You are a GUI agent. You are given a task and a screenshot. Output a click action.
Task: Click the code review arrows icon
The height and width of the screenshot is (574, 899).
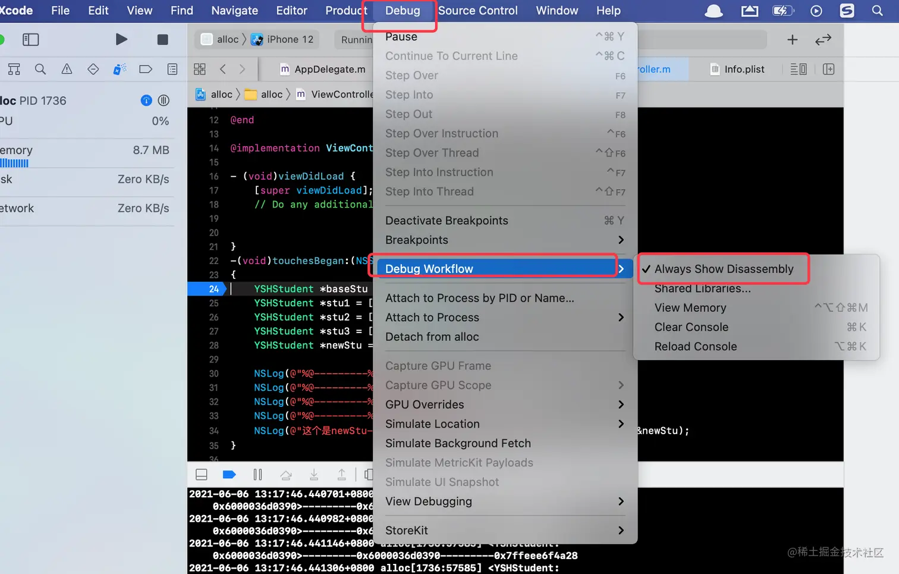coord(823,39)
